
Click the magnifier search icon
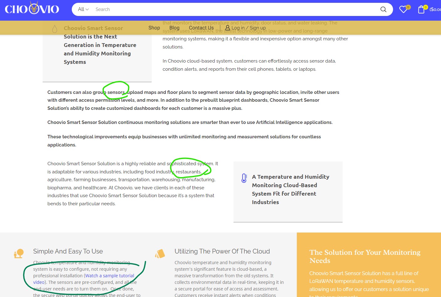(383, 9)
